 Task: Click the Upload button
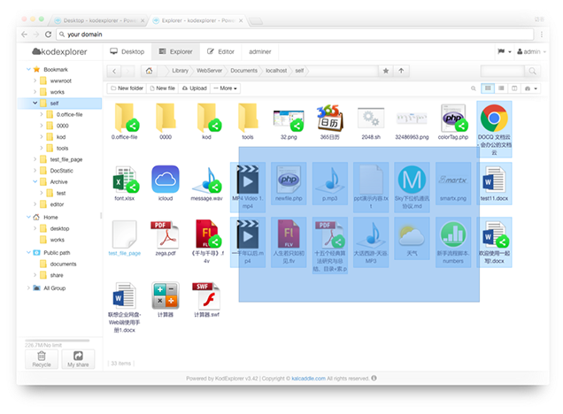[194, 88]
